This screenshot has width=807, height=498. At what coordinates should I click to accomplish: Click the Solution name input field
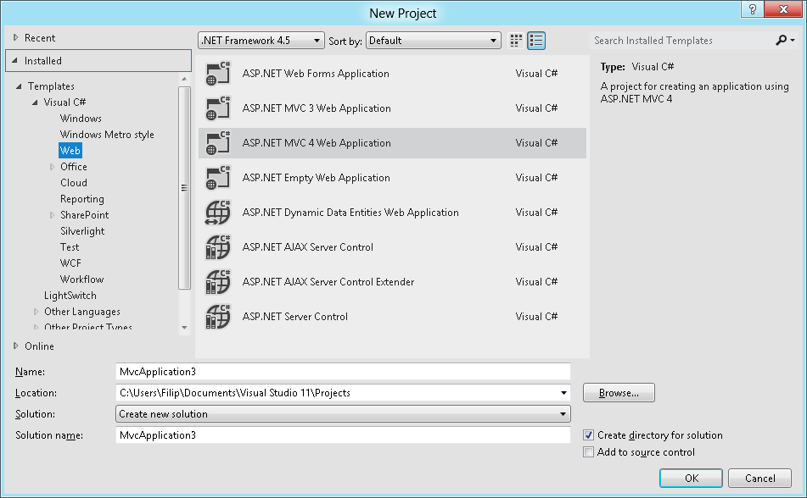click(x=343, y=435)
